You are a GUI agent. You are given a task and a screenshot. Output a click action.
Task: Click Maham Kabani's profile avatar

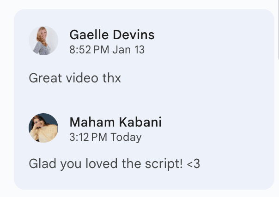point(43,128)
